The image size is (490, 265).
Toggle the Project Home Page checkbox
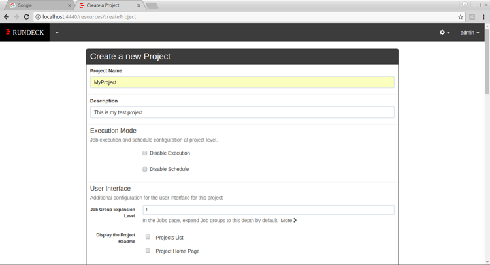coord(148,251)
